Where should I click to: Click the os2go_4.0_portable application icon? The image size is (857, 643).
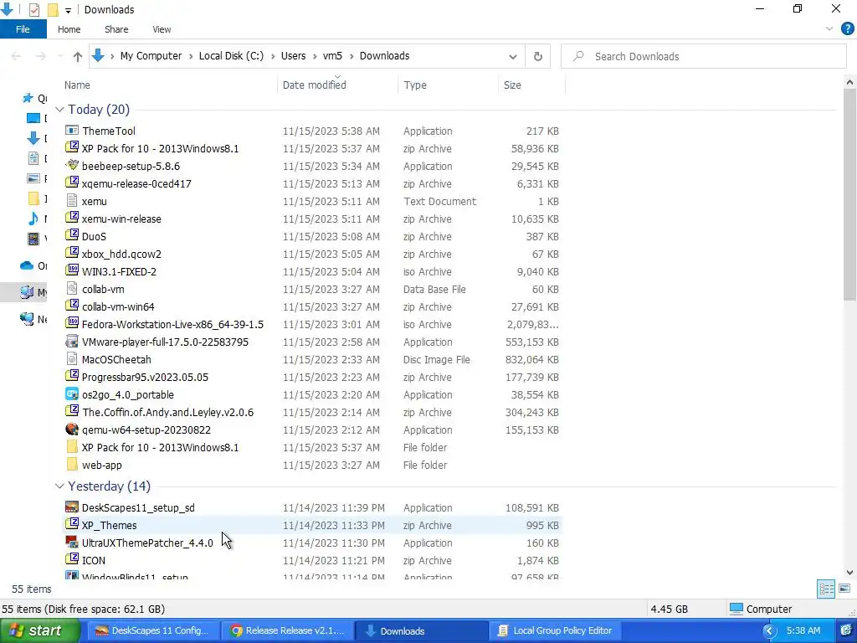pos(72,394)
